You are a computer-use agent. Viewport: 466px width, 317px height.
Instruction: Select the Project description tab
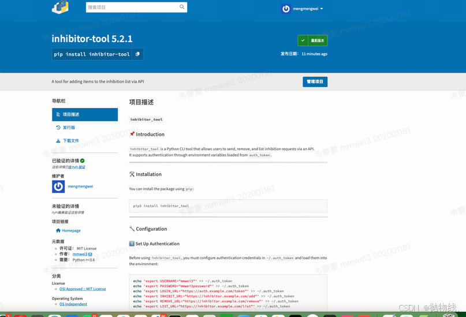point(85,114)
